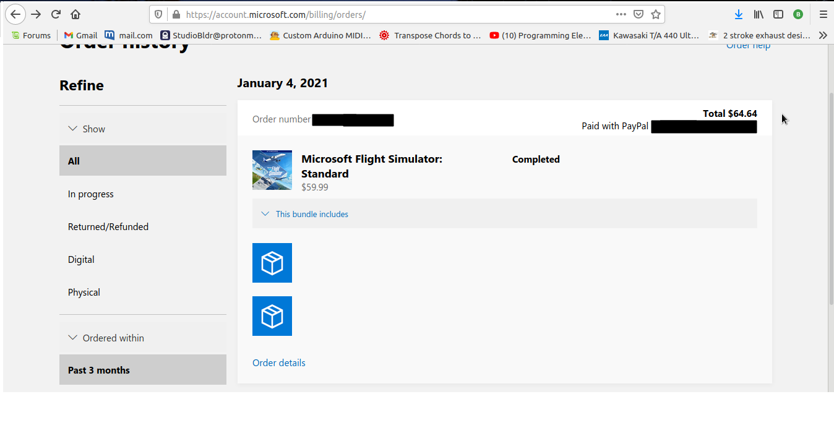Save page to Pocket

(x=638, y=14)
